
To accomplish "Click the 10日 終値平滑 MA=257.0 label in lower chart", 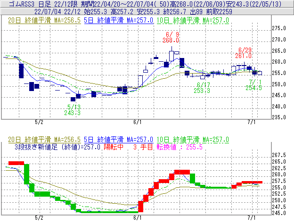I will [193, 140].
